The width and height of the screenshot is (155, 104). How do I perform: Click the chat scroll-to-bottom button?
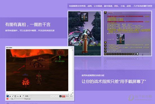(x=105, y=51)
